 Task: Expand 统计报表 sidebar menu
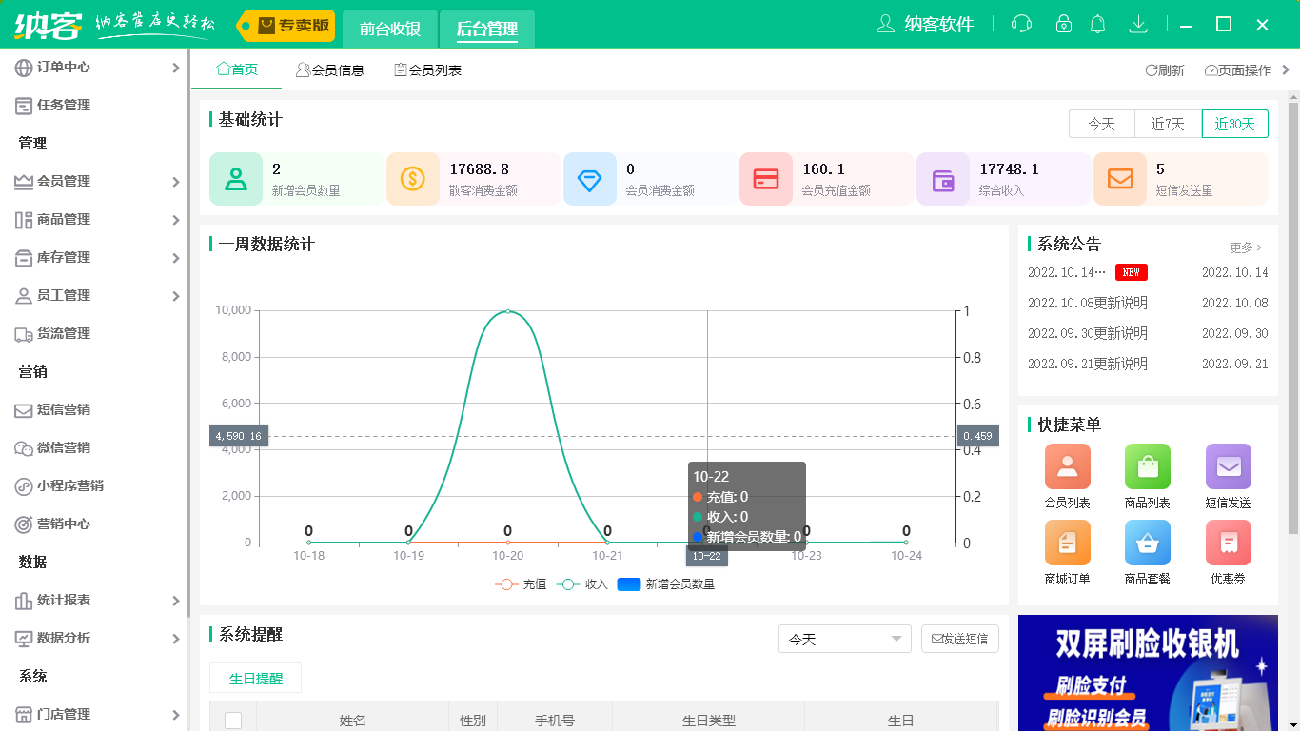click(x=95, y=600)
